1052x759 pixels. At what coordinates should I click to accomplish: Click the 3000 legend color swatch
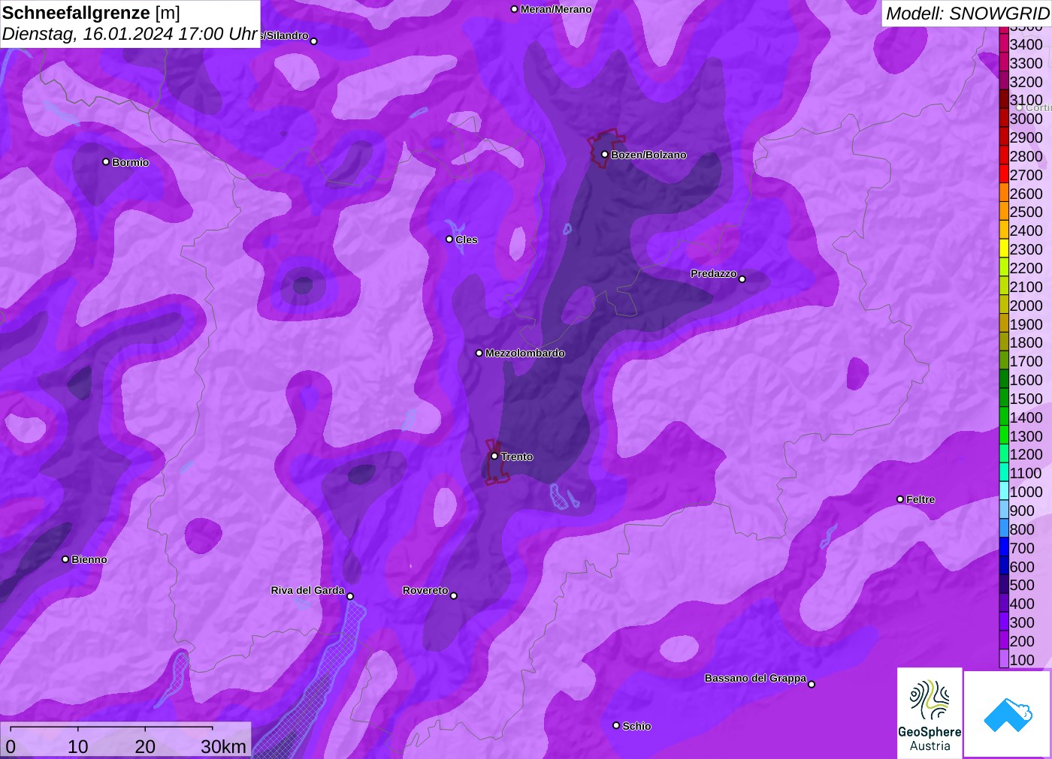[x=1004, y=119]
